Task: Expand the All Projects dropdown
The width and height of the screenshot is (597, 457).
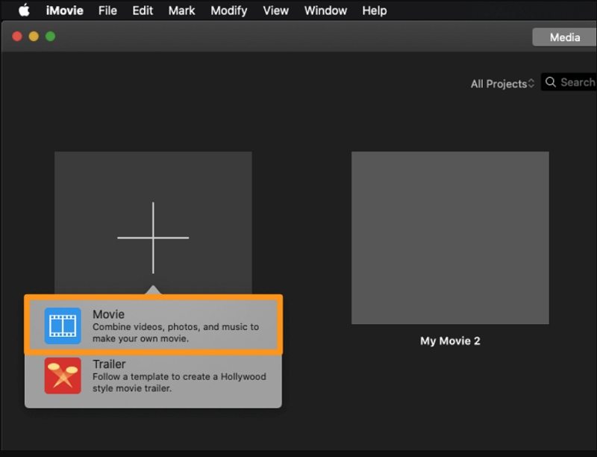Action: (x=502, y=84)
